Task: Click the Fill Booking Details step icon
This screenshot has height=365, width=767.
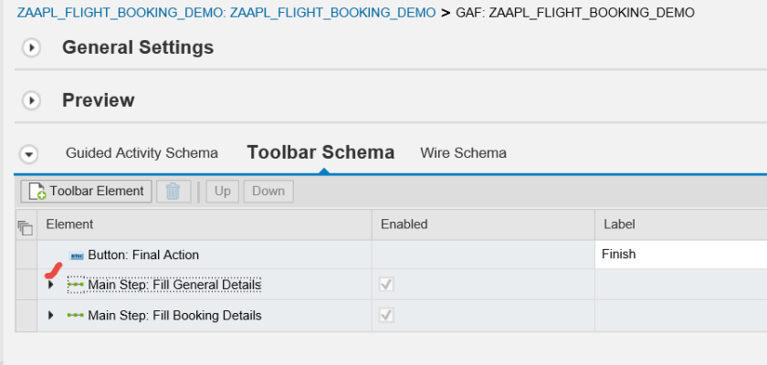Action: coord(76,316)
